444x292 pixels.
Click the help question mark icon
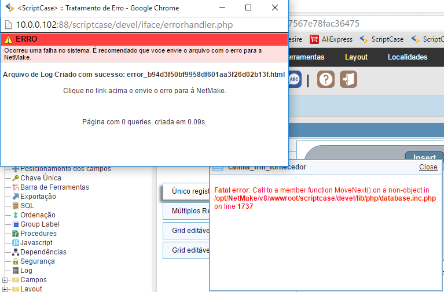coord(326,79)
